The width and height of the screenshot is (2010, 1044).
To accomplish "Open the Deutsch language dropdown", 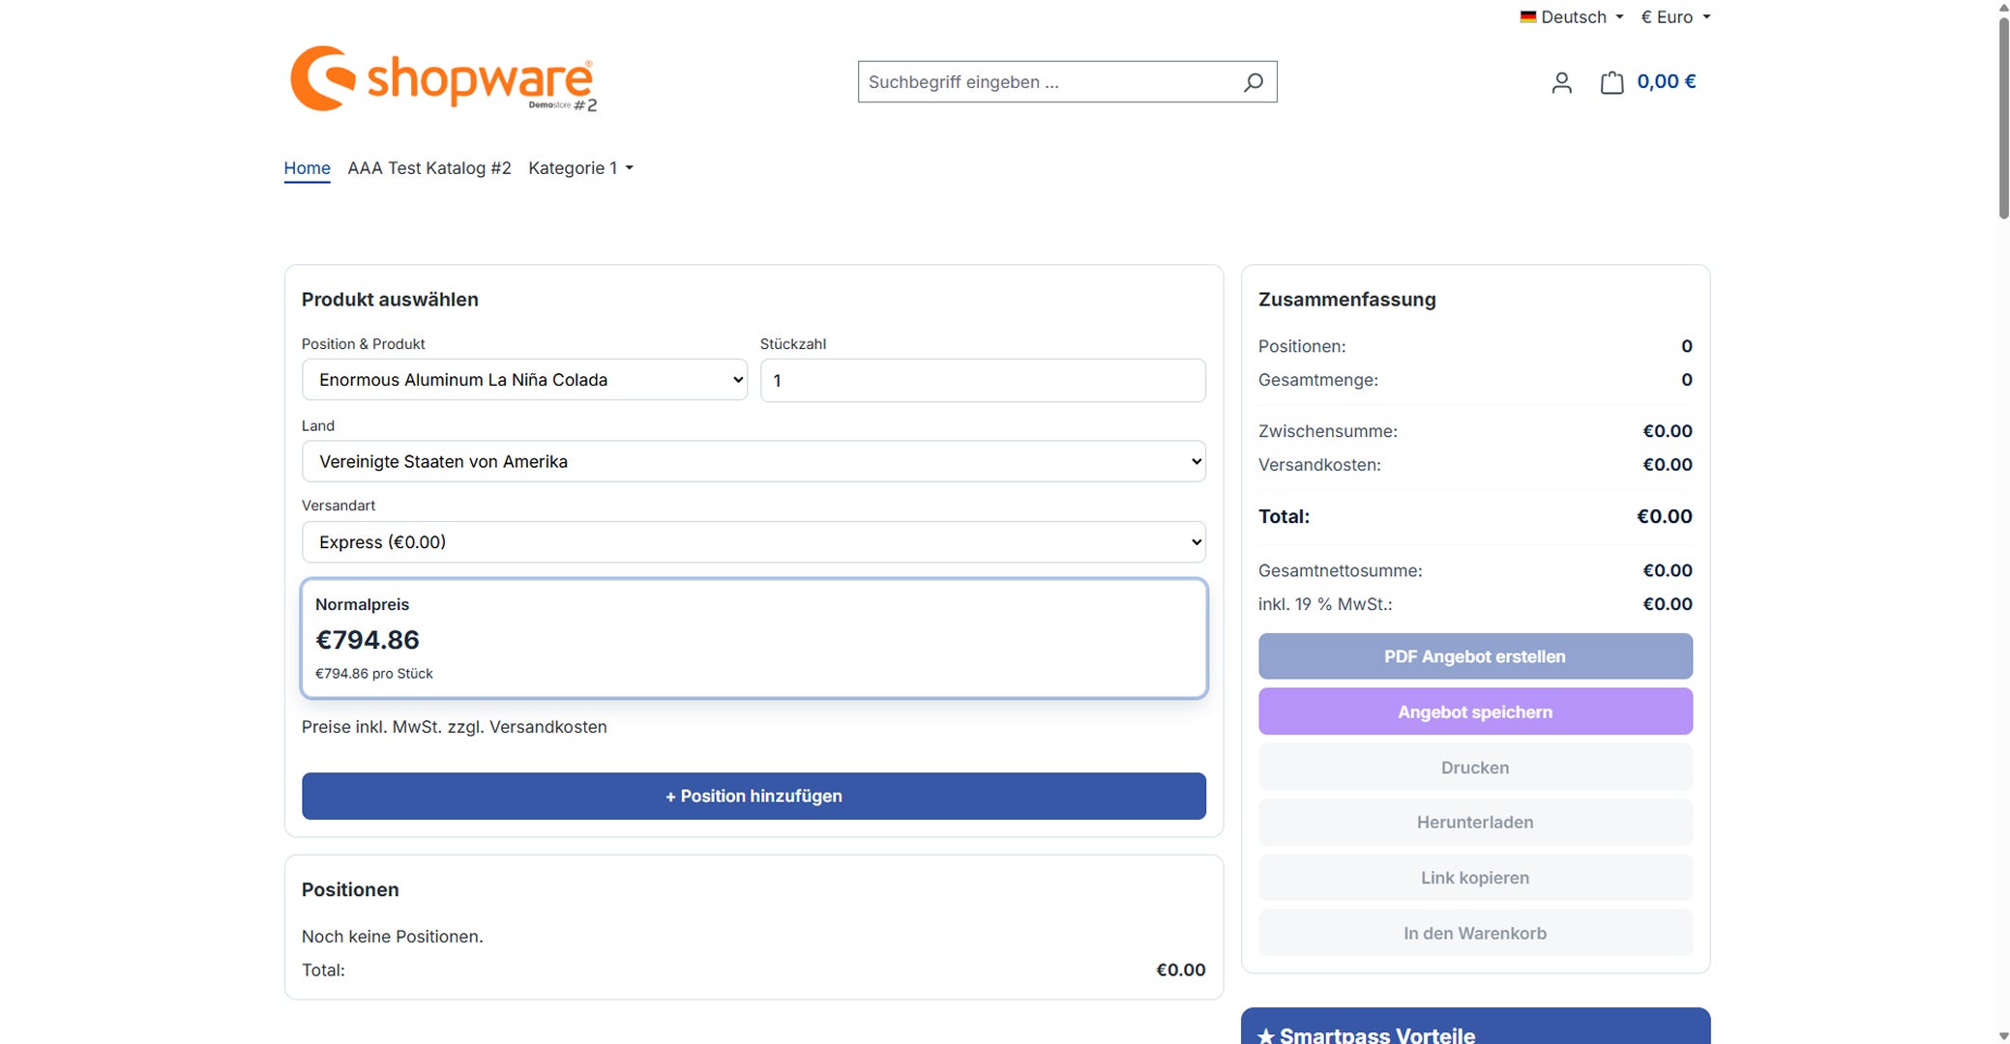I will (1572, 16).
